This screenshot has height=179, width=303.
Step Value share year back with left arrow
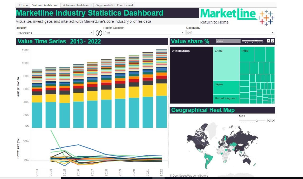pos(269,41)
